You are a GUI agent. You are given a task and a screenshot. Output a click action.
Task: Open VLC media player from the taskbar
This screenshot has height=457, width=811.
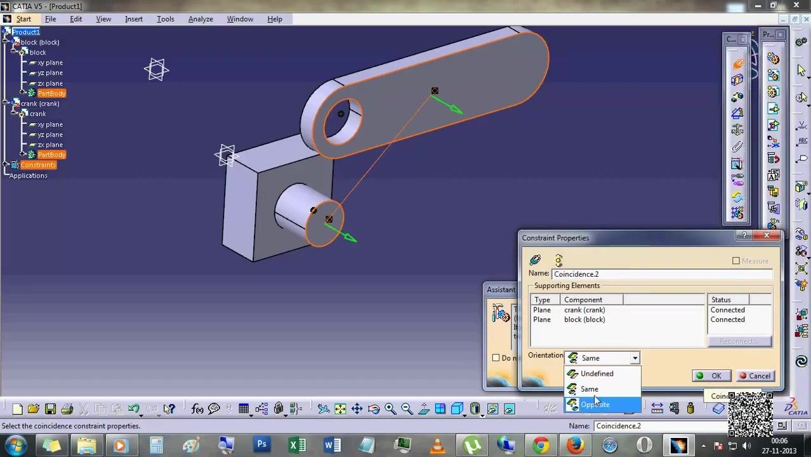click(437, 446)
